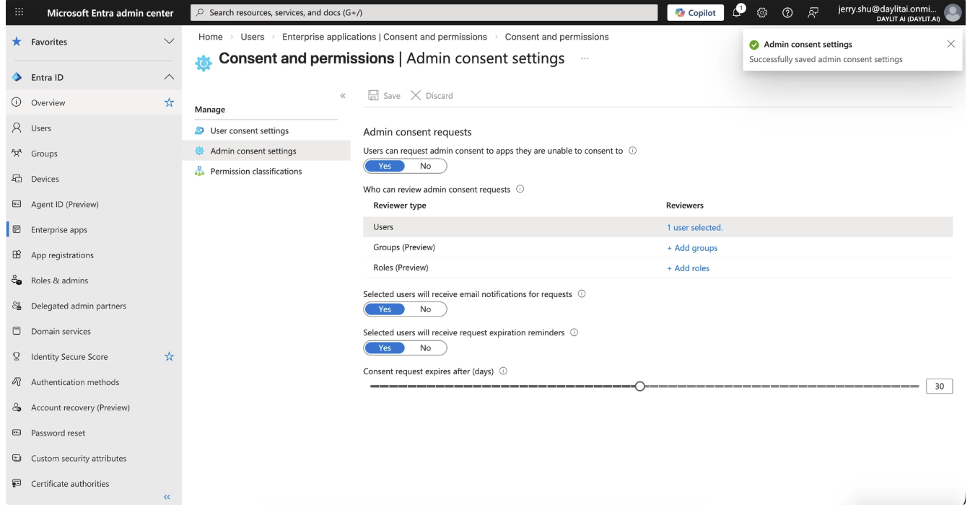Screen dimensions: 970x512
Task: Select Yes for email notifications for requests
Action: 385,309
